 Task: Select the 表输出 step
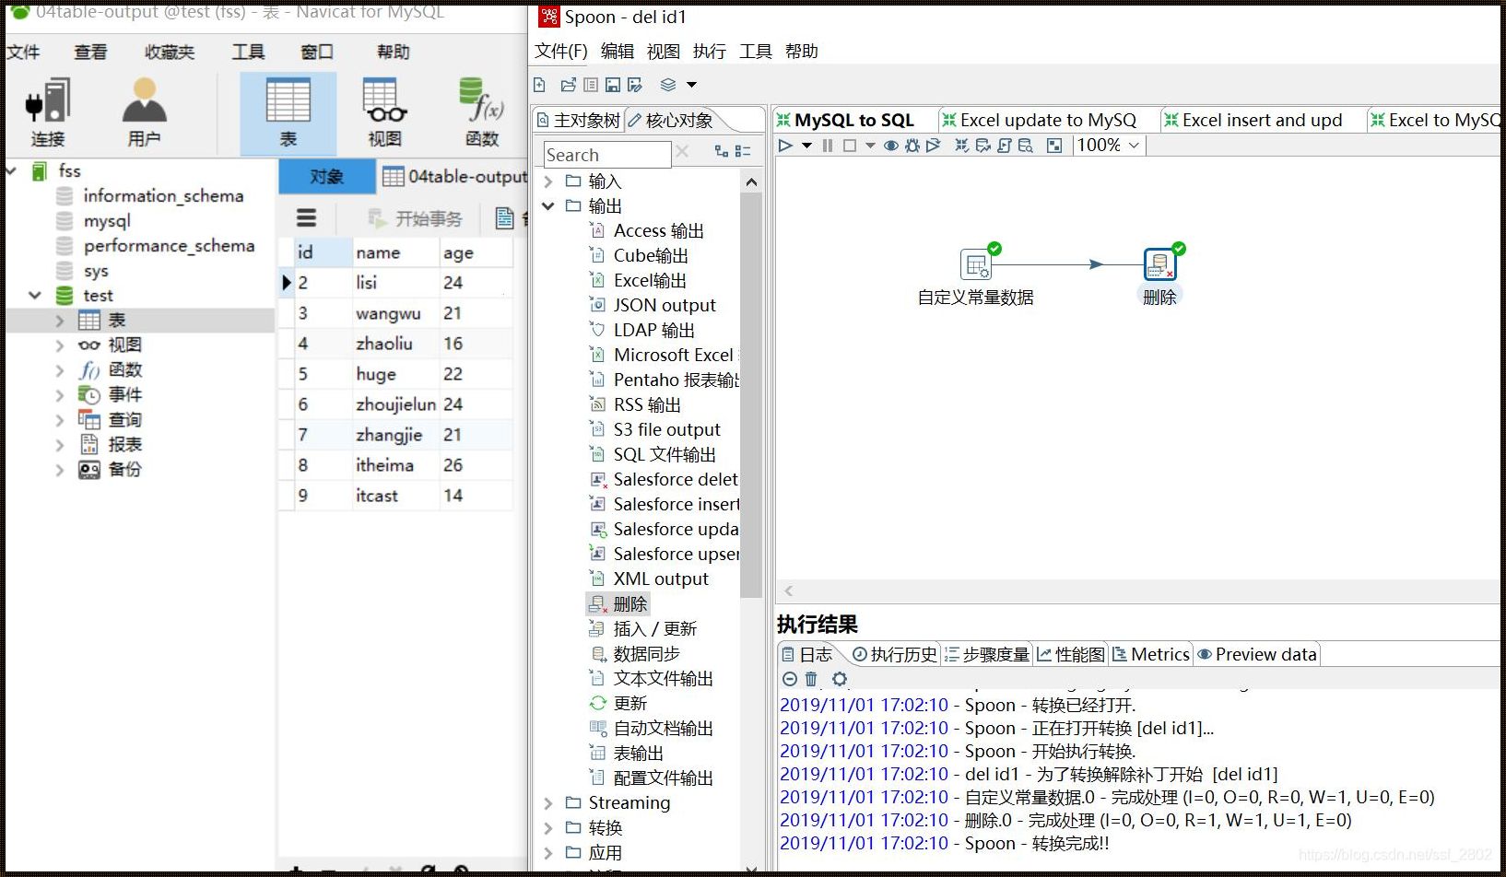tap(627, 754)
